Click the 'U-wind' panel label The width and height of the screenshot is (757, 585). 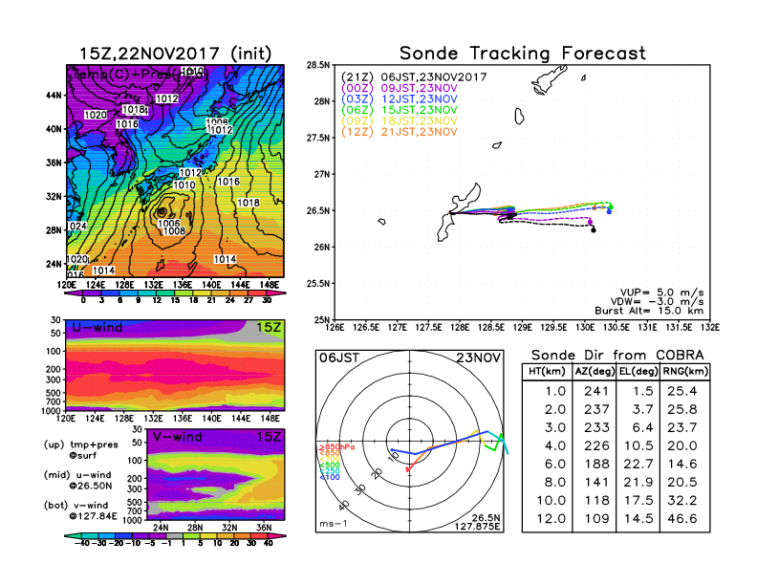point(97,328)
